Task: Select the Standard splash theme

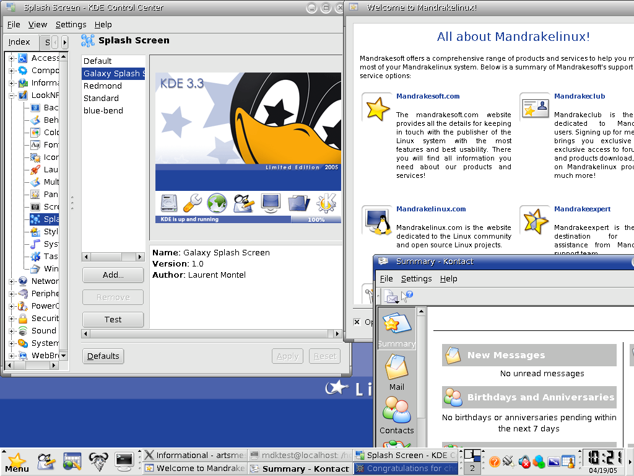Action: point(101,99)
